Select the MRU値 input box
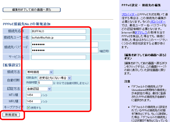The width and height of the screenshot is (170, 122). pos(33,101)
